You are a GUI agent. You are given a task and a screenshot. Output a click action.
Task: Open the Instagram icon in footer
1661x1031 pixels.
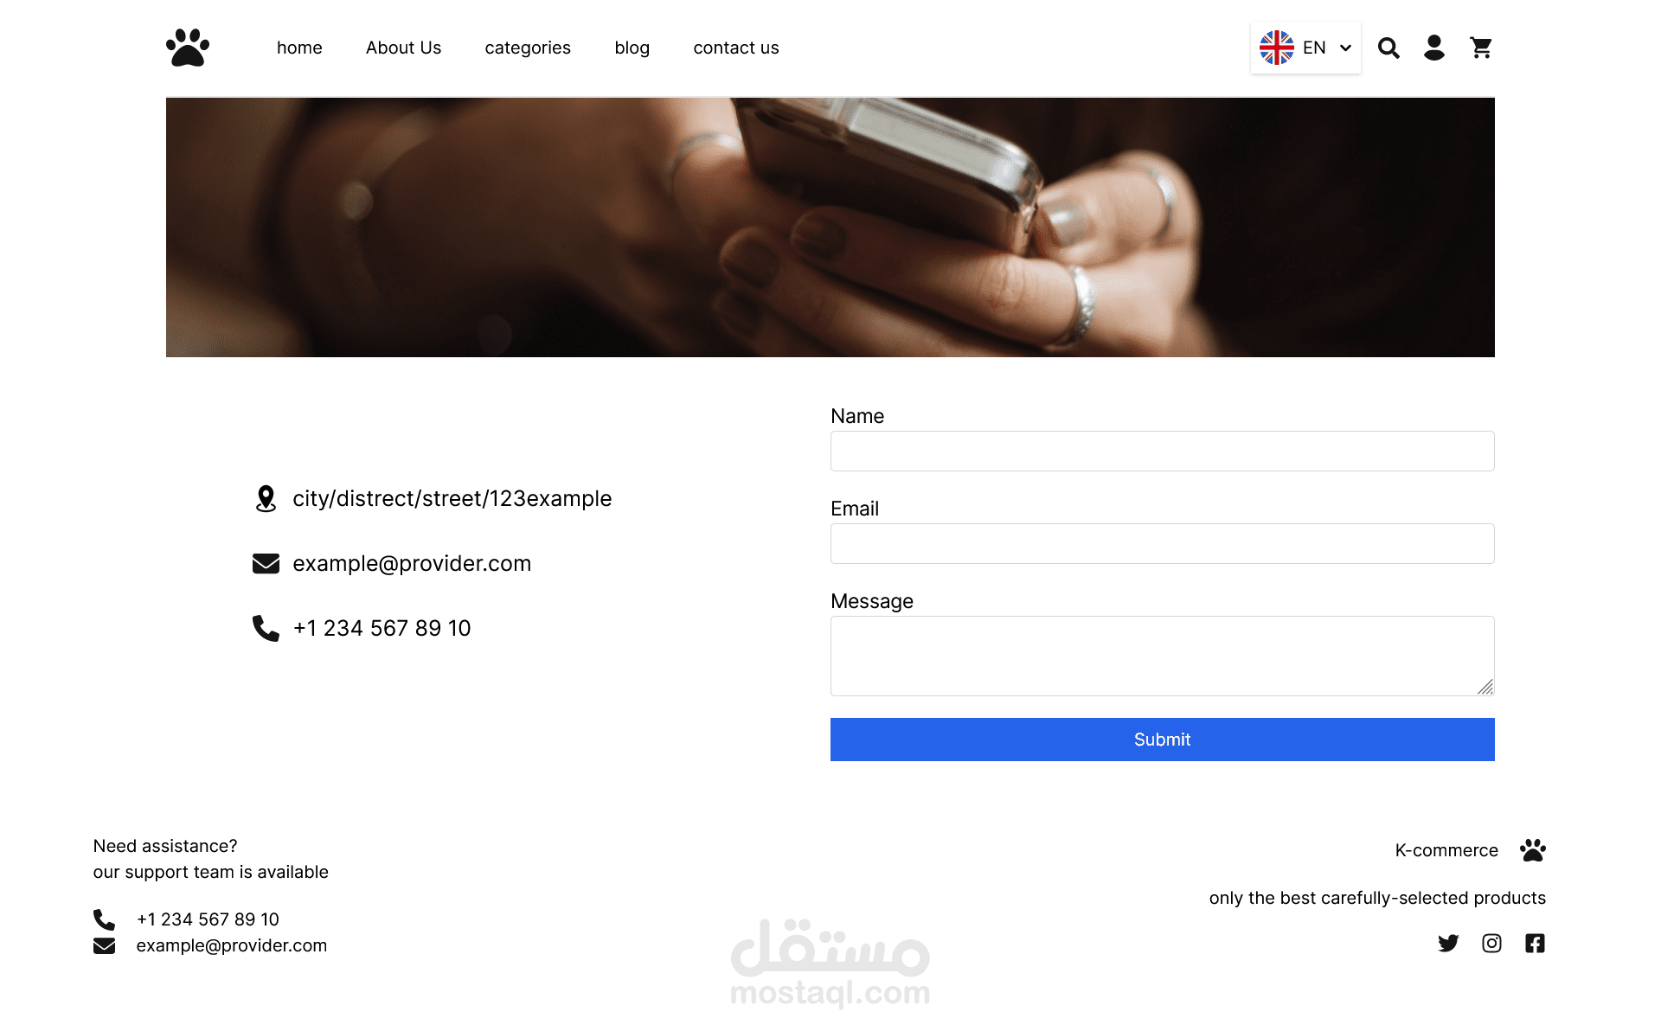pos(1491,943)
